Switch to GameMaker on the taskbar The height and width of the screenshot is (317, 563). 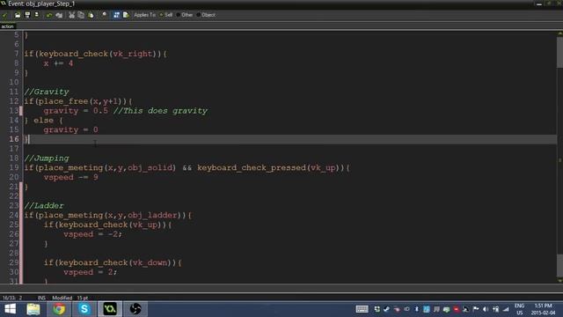[x=110, y=309]
